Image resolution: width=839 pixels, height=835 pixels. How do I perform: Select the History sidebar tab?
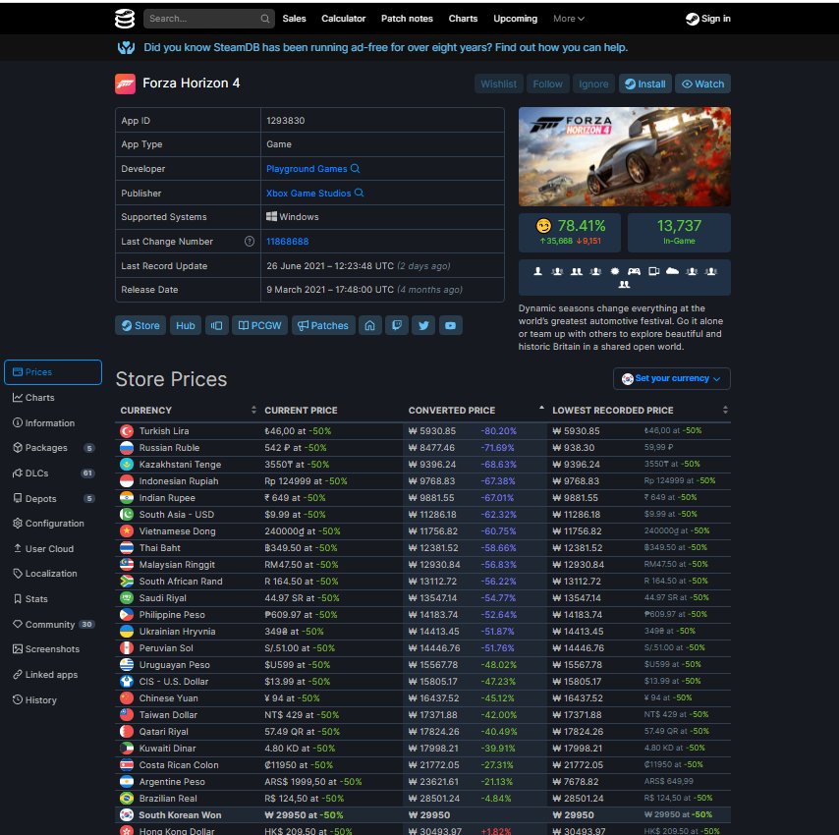pyautogui.click(x=53, y=699)
